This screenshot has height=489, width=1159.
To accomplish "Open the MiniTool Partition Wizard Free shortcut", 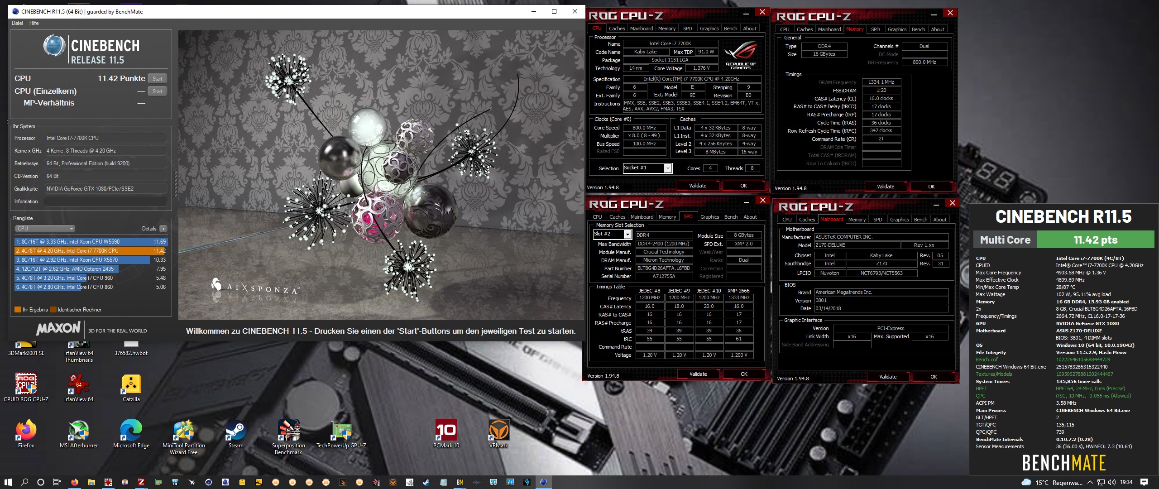I will coord(184,437).
